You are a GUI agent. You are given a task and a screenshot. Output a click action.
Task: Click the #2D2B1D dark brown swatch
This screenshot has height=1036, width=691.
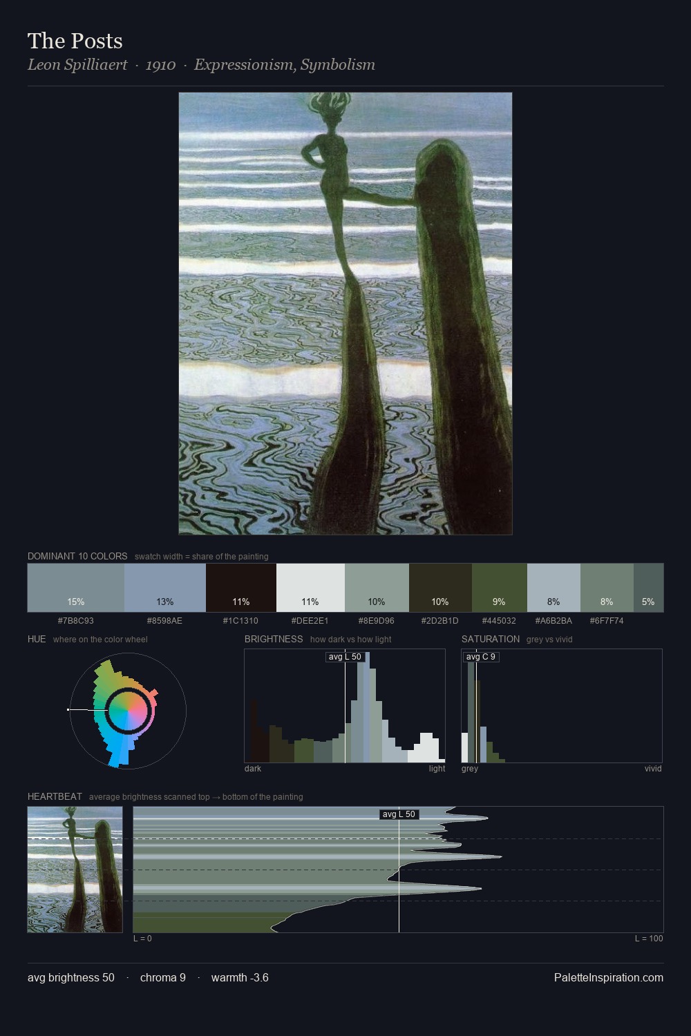[440, 588]
